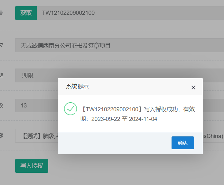Screen dimensions: 224x185
Task: Click the 型 label beside 期限 field
Action: (x=1, y=75)
